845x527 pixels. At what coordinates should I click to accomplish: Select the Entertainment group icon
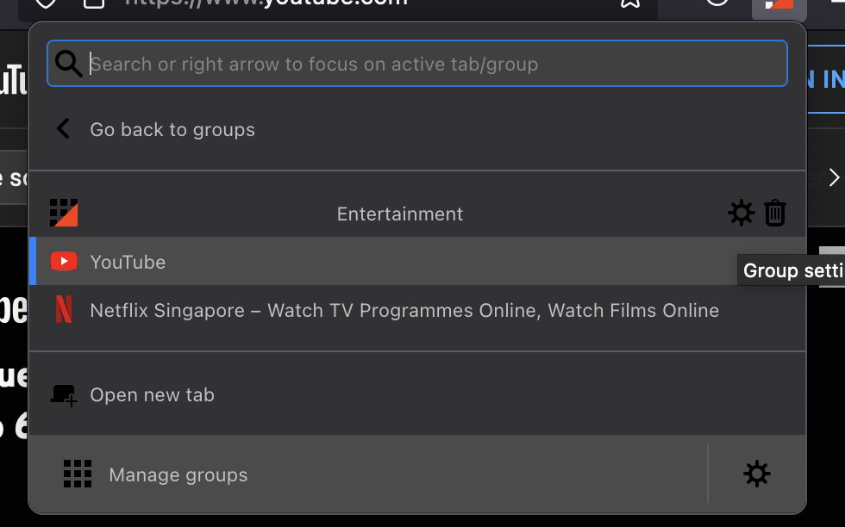coord(64,213)
